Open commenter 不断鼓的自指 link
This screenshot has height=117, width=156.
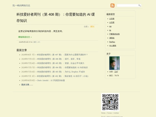[x=114, y=34]
